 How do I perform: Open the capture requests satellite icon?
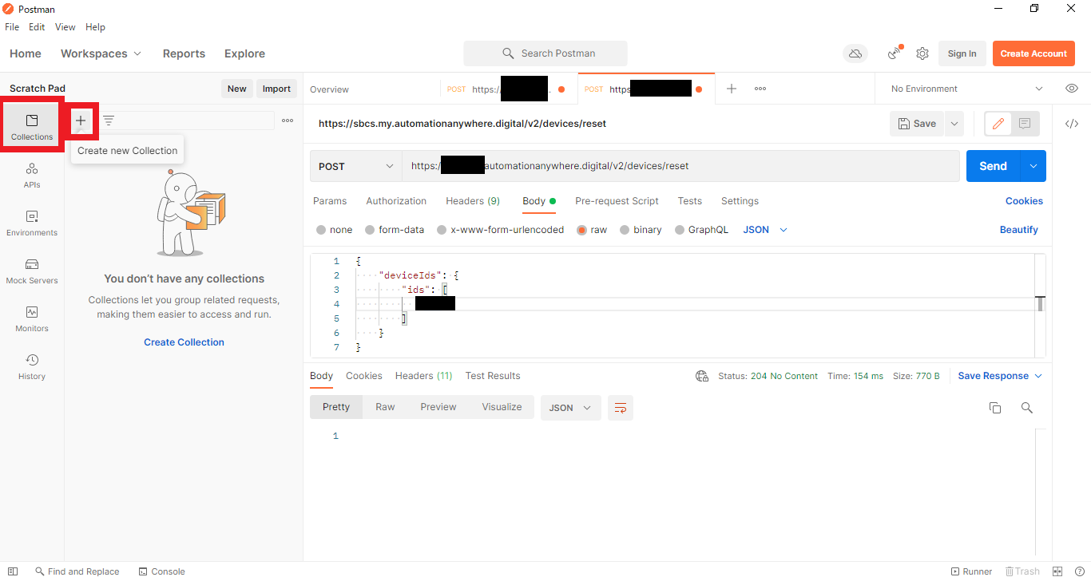[895, 53]
